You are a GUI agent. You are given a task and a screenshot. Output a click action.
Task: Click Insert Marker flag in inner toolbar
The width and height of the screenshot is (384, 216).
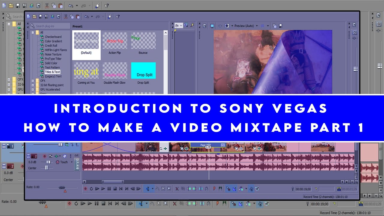(214, 189)
